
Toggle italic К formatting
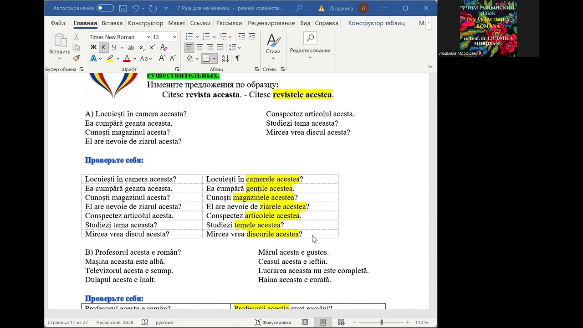point(103,47)
